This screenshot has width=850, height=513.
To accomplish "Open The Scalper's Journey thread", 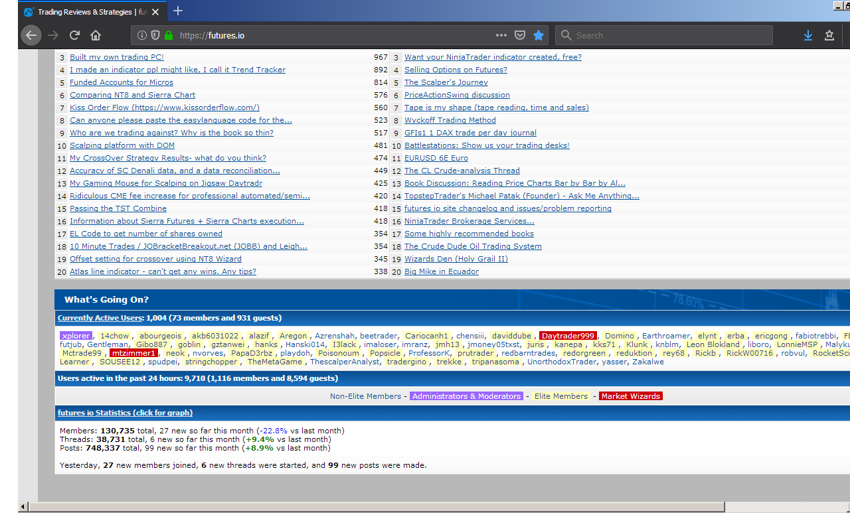I will click(446, 82).
